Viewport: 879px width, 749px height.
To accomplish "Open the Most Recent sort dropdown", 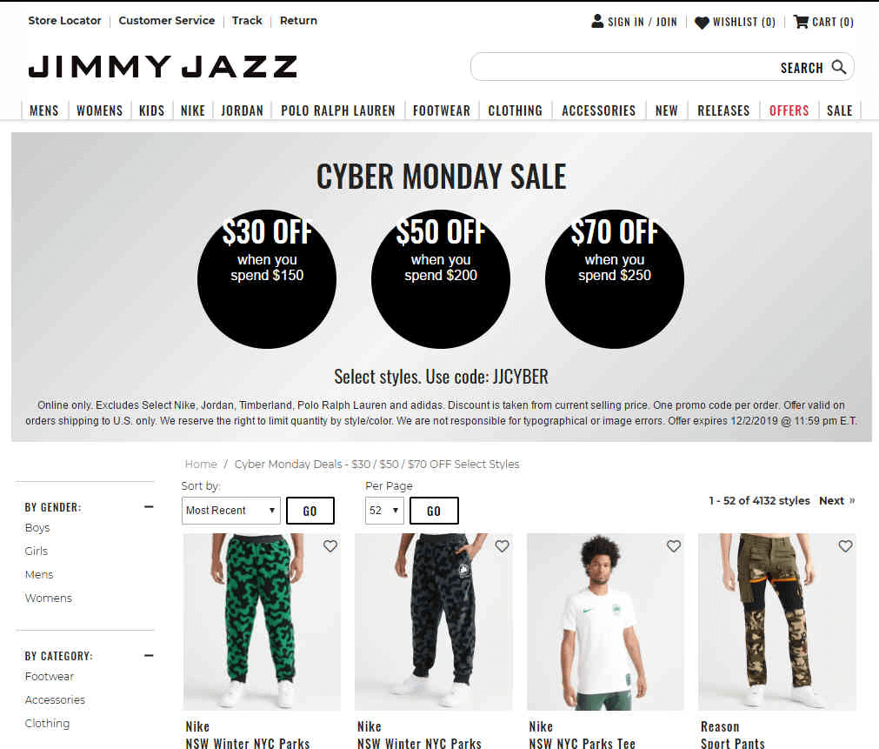I will point(231,511).
